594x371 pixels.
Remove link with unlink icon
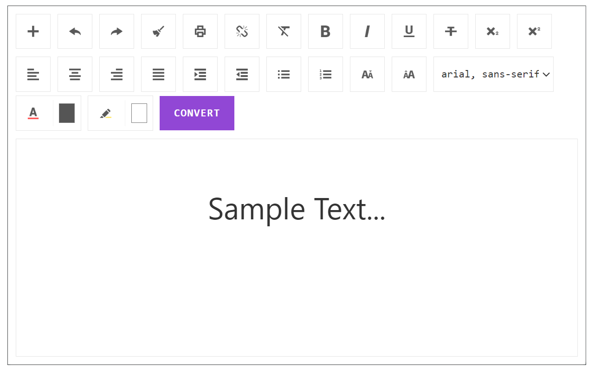click(x=242, y=32)
